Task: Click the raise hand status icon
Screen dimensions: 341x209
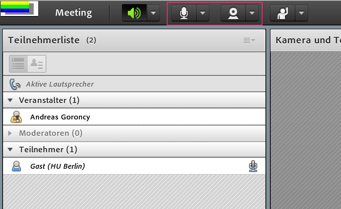Action: 283,13
